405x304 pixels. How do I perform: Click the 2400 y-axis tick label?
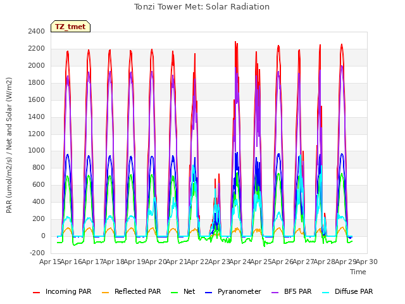(37, 31)
